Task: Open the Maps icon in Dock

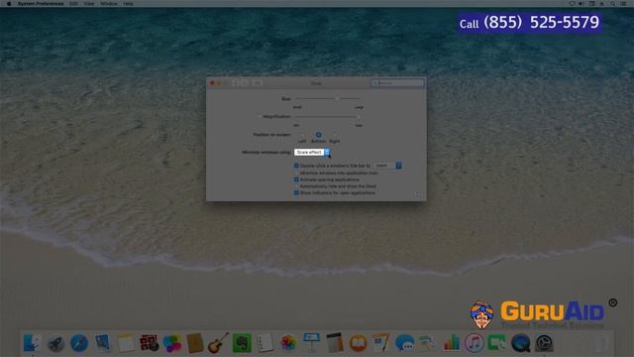Action: [x=428, y=343]
